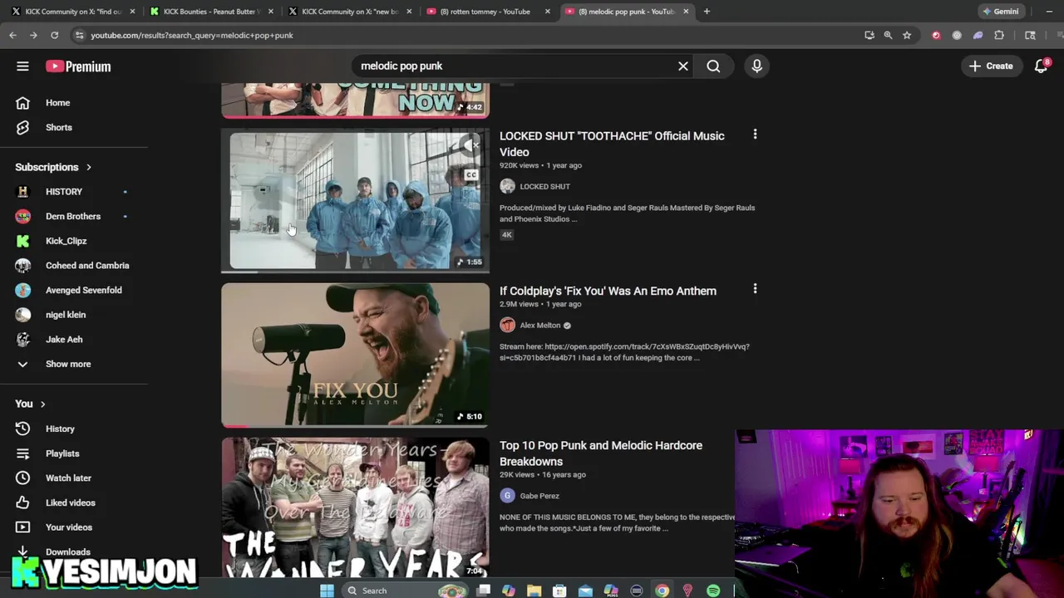Viewport: 1064px width, 598px height.
Task: Play the Fix You emo anthem thumbnail
Action: (355, 355)
